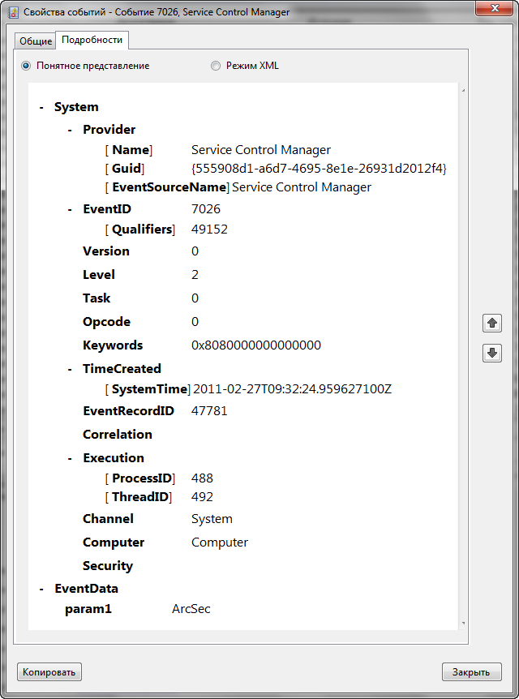Collapse the EventID node
This screenshot has width=519, height=699.
(x=71, y=209)
